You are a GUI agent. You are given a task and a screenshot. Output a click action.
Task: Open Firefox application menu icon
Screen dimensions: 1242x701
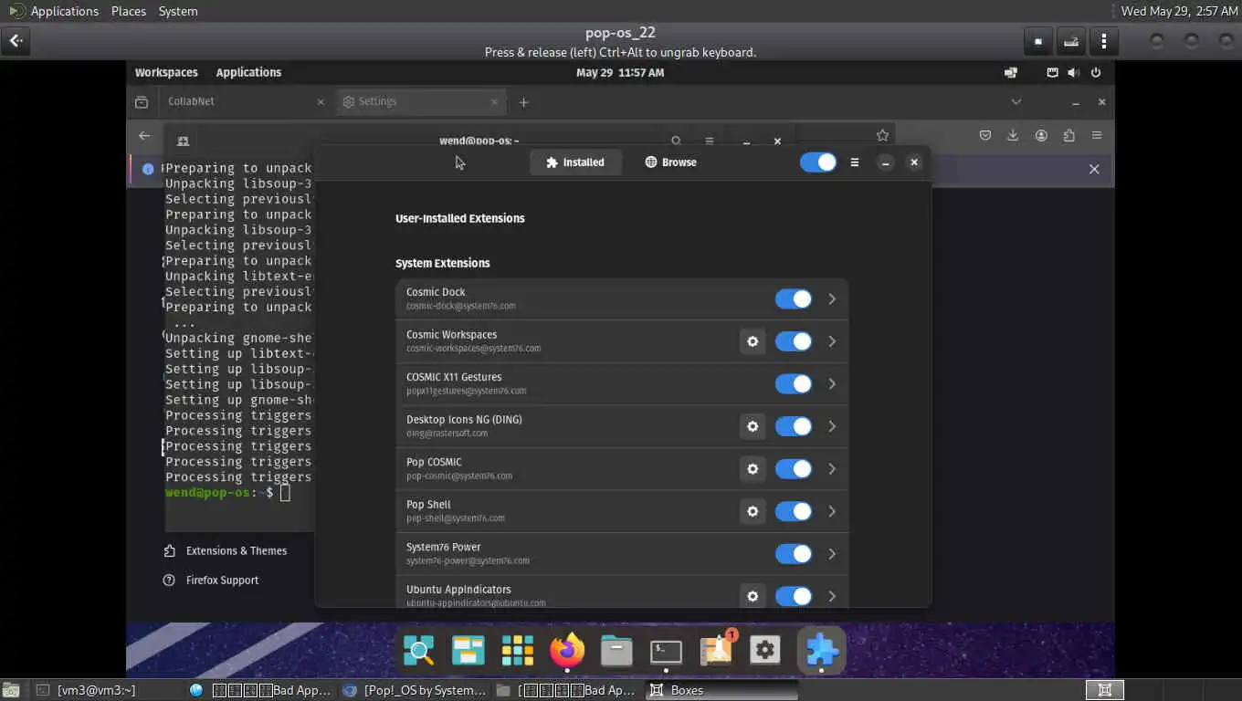1097,135
